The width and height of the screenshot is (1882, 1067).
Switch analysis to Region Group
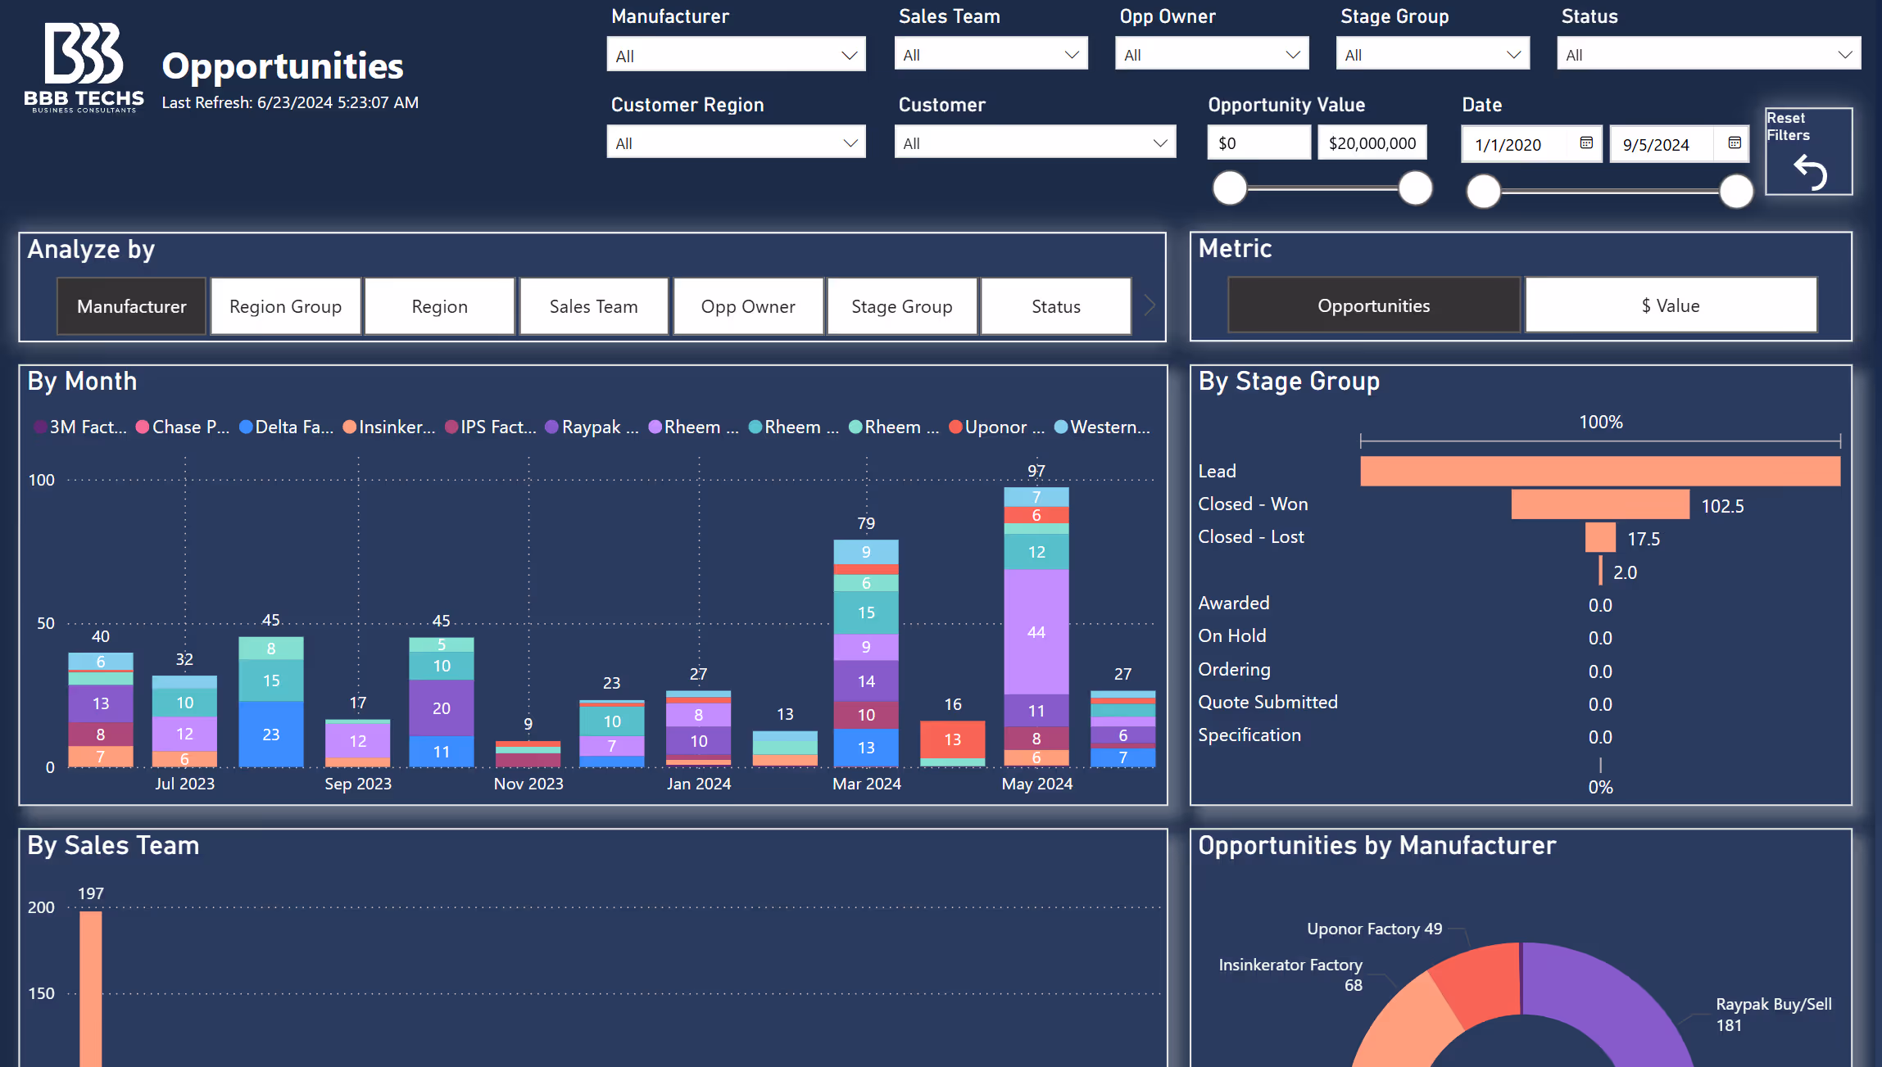(x=285, y=306)
